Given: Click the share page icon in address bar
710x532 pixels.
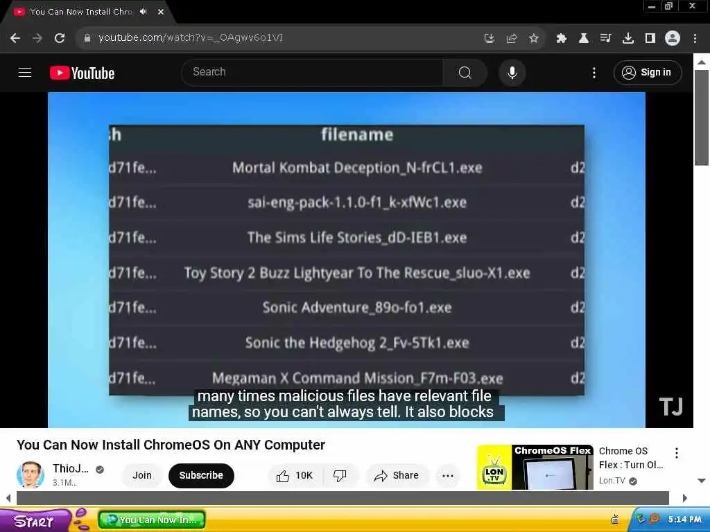Looking at the screenshot, I should [x=511, y=39].
